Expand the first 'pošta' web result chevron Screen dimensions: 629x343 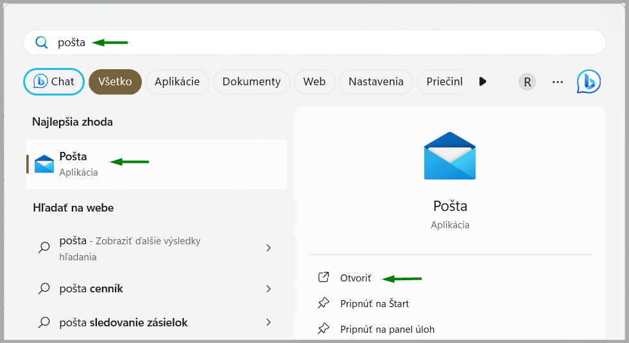pyautogui.click(x=268, y=248)
